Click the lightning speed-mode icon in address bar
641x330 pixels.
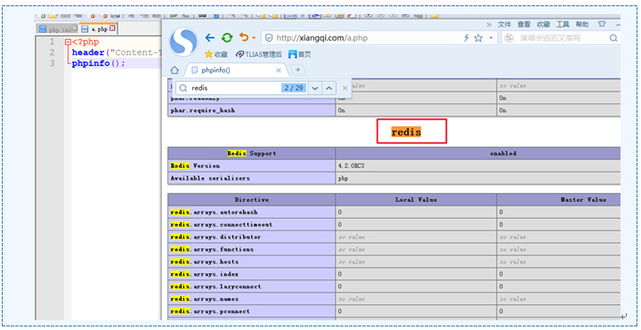click(x=467, y=38)
